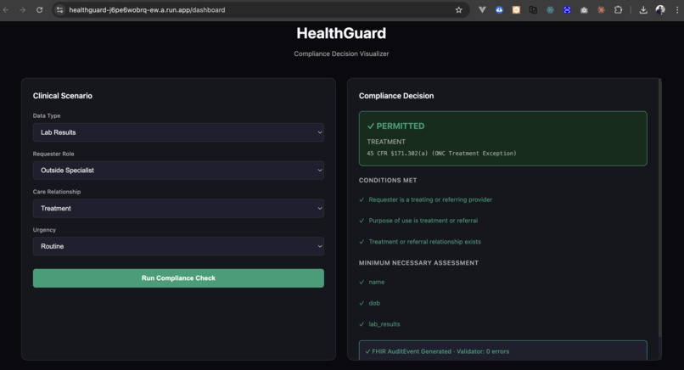Open the black copy-pages extension
This screenshot has width=684, height=370.
[x=533, y=9]
